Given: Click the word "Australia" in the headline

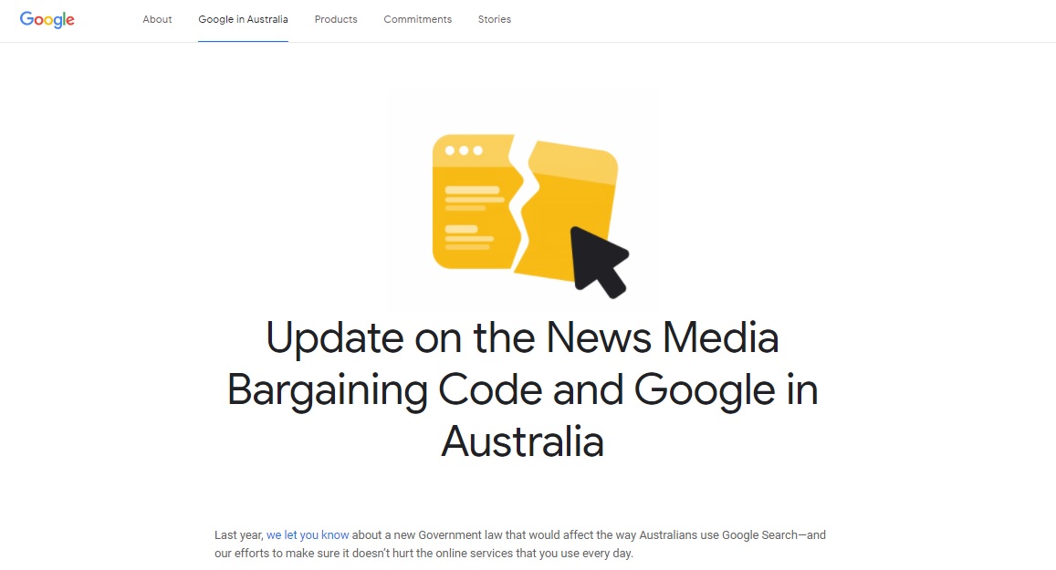Looking at the screenshot, I should (x=522, y=441).
